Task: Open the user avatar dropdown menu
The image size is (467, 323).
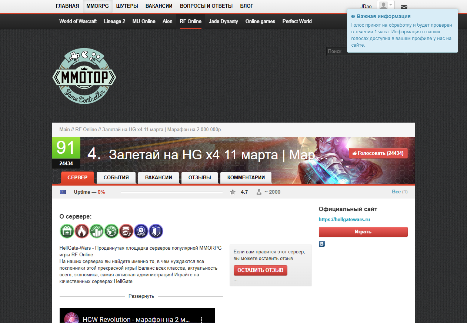Action: click(386, 6)
